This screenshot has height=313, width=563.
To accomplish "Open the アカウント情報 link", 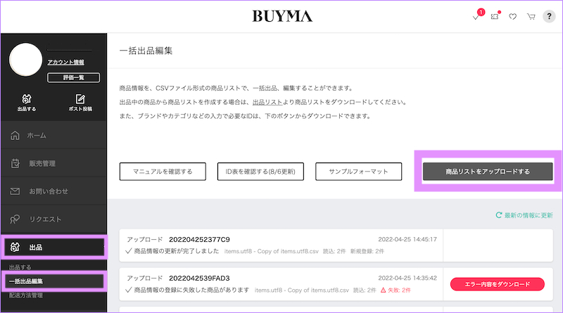I will pos(65,62).
